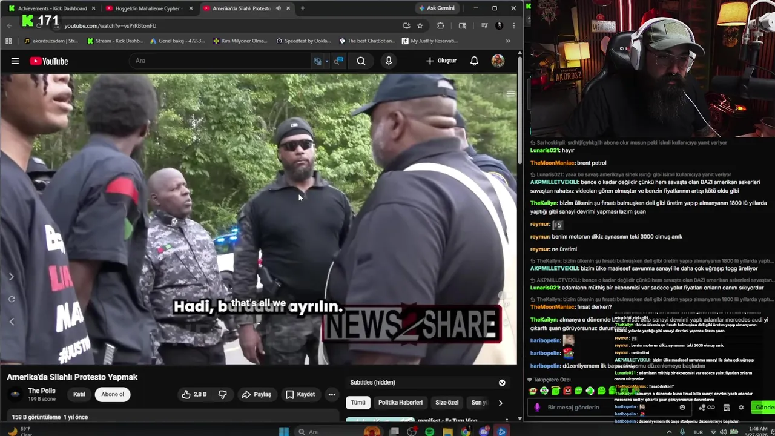The width and height of the screenshot is (775, 436).
Task: Open YouTube notifications bell
Action: 474,61
